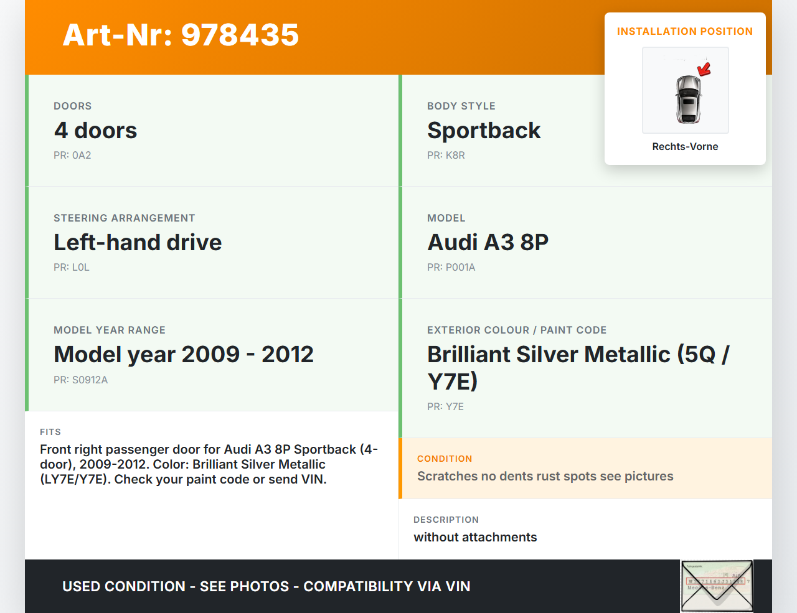Click the STEERING ARRANGEMENT label

[125, 218]
